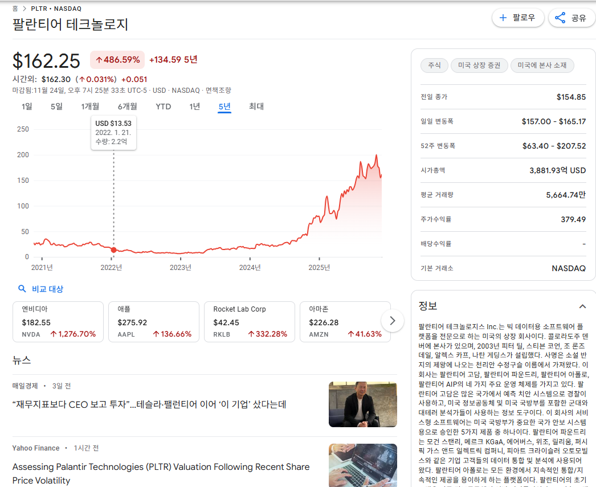Click the 평균 거래량 value 5,664.74만
This screenshot has height=487, width=596.
[x=566, y=195]
